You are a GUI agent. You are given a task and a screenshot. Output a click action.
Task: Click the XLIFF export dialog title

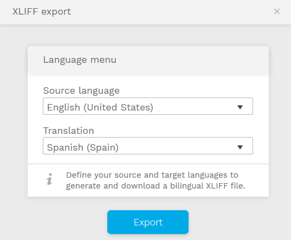click(42, 12)
